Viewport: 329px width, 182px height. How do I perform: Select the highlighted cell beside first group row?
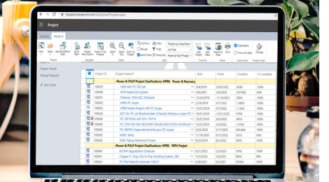[x=90, y=81]
